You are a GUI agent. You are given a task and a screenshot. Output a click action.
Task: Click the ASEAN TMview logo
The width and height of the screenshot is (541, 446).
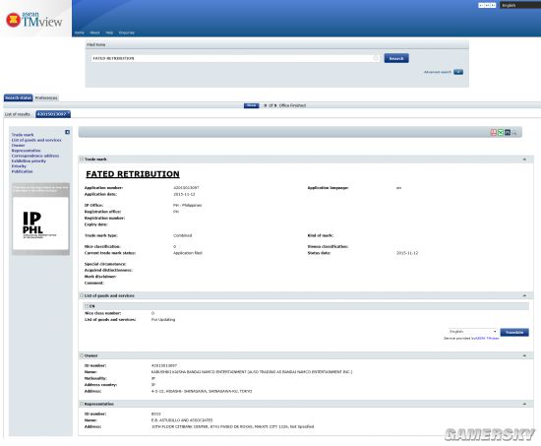click(34, 20)
